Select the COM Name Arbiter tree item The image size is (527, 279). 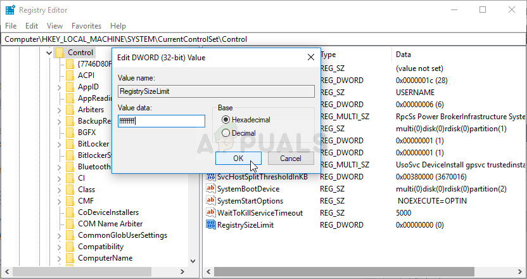pos(110,224)
